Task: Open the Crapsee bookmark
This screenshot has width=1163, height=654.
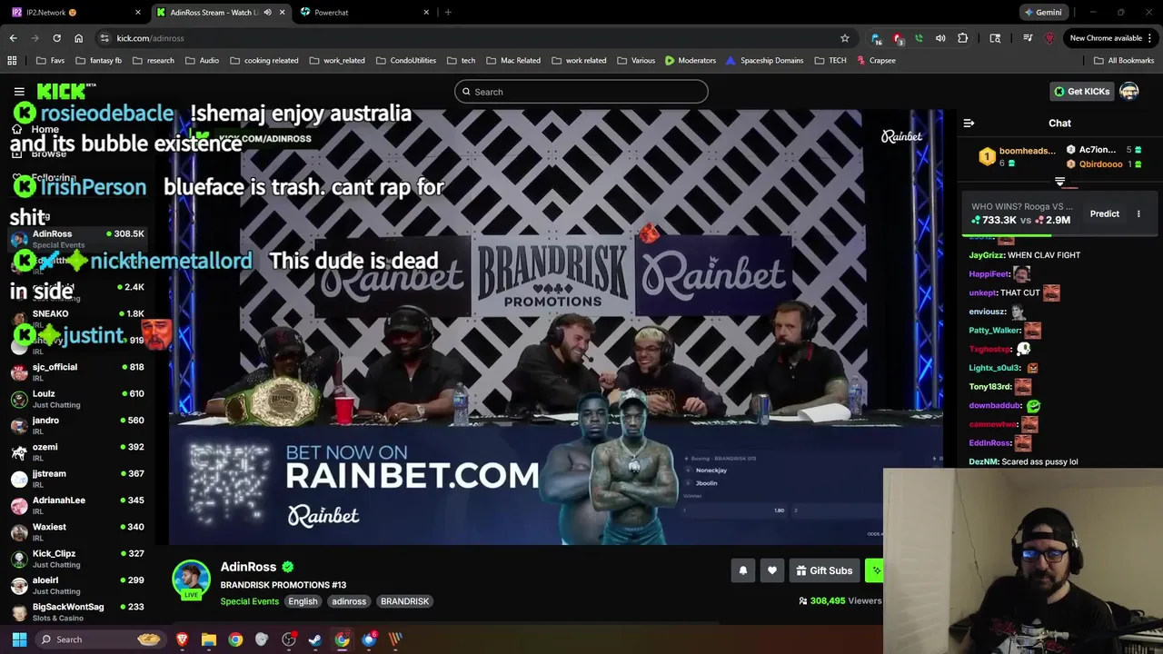Action: (x=875, y=61)
